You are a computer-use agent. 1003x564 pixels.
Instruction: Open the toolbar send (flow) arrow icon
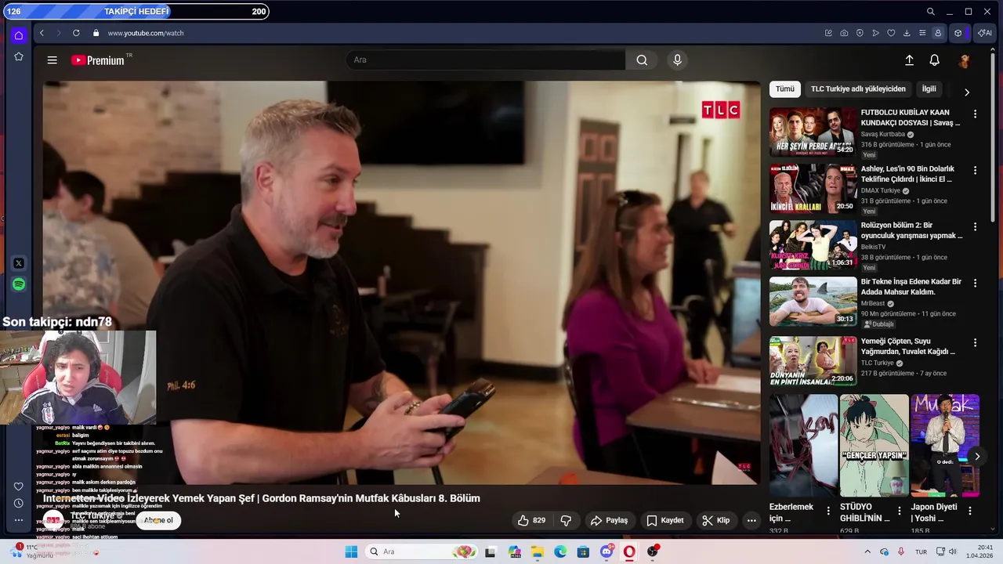coord(875,33)
